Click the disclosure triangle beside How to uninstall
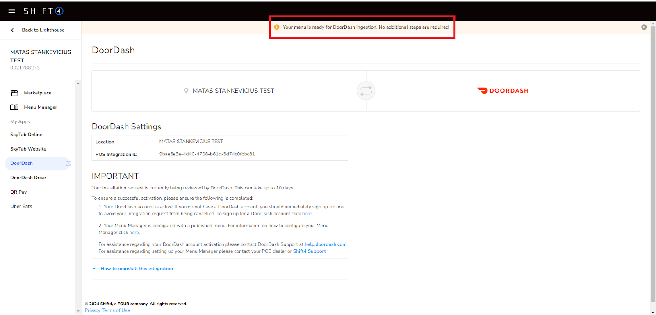656x315 pixels. pos(94,269)
